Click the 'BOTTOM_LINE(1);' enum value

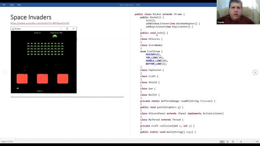[156, 64]
